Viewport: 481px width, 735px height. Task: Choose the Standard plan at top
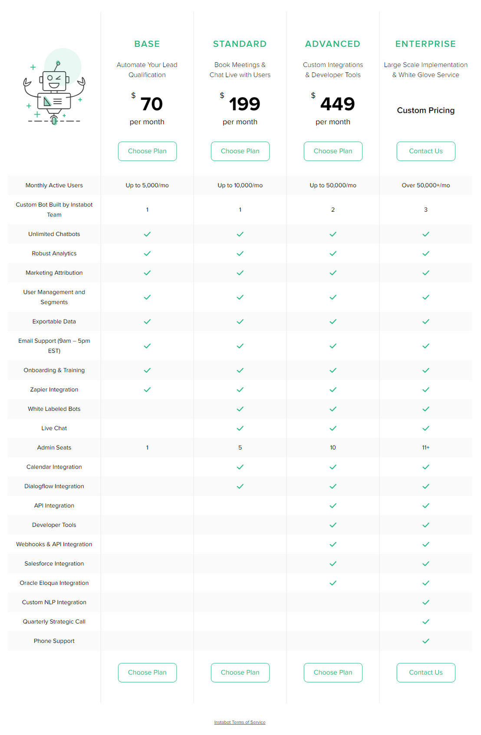[240, 151]
